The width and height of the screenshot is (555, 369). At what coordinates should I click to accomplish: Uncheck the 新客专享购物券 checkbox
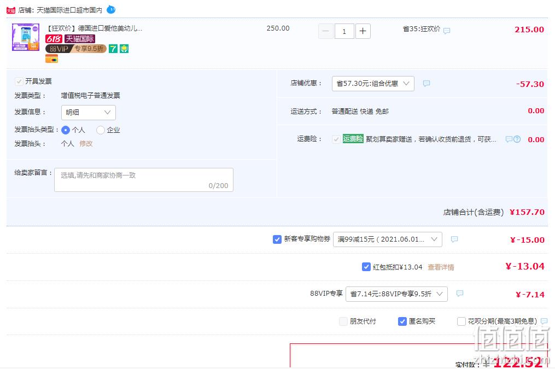point(277,239)
